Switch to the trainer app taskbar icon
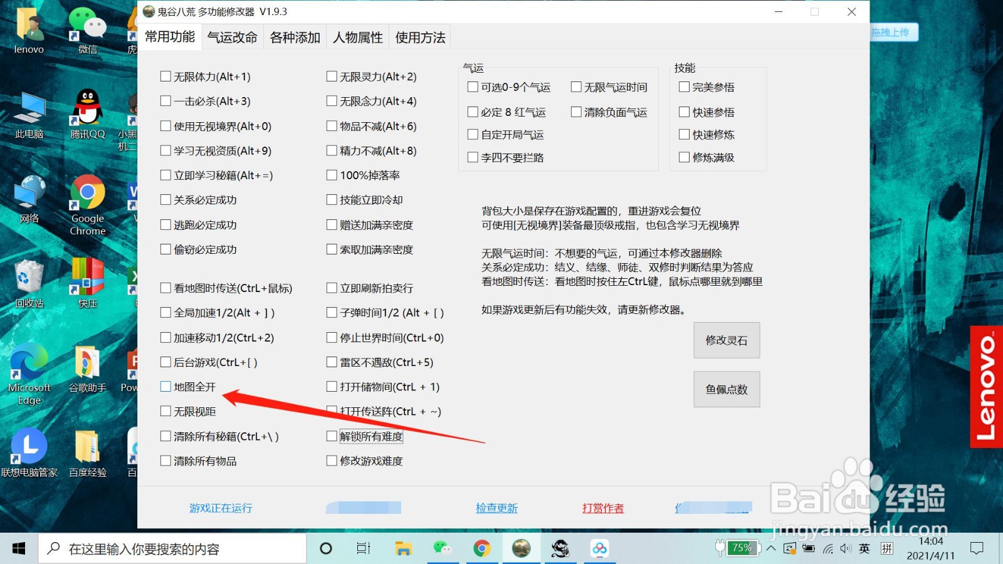The image size is (1003, 564). 521,549
